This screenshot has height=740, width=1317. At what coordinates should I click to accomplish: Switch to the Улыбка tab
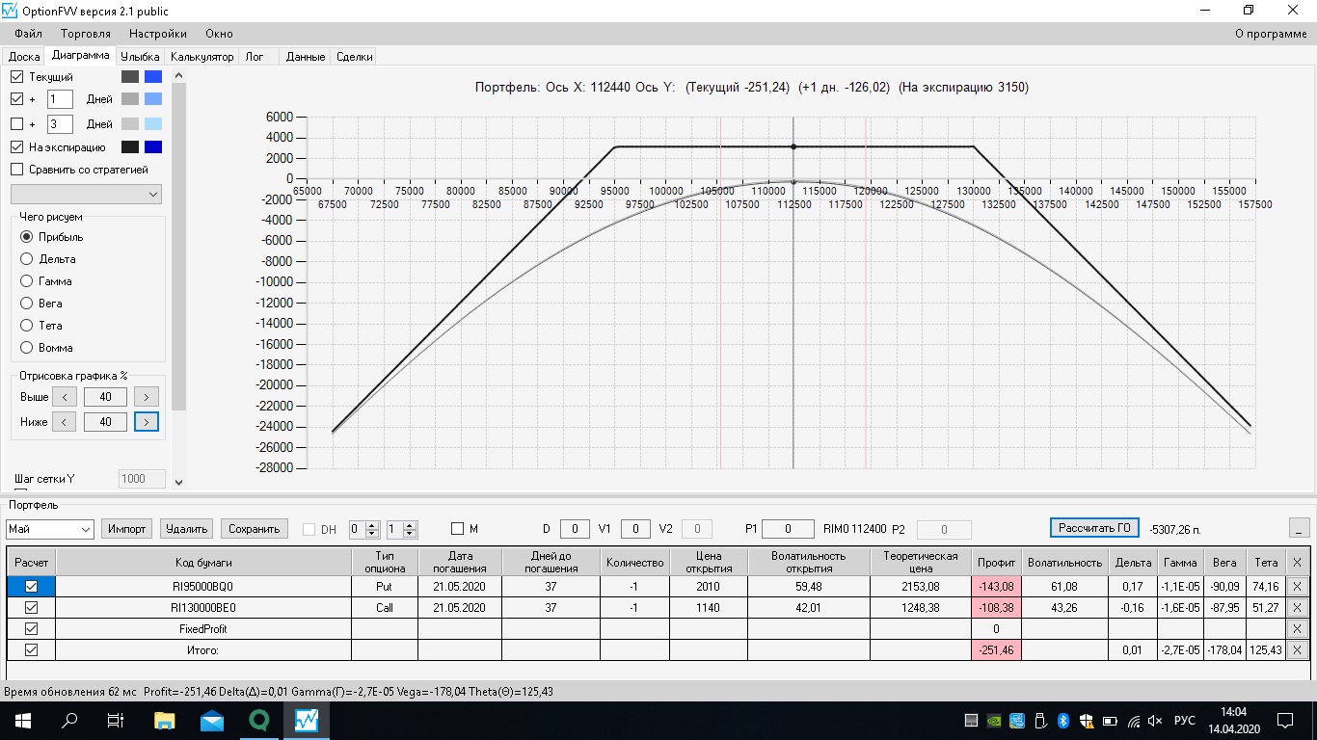click(141, 57)
